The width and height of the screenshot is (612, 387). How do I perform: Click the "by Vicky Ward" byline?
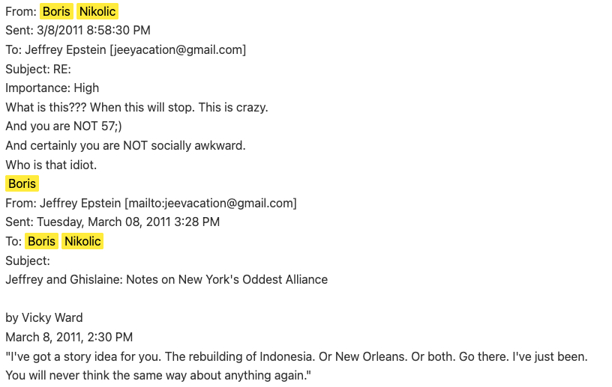(43, 317)
